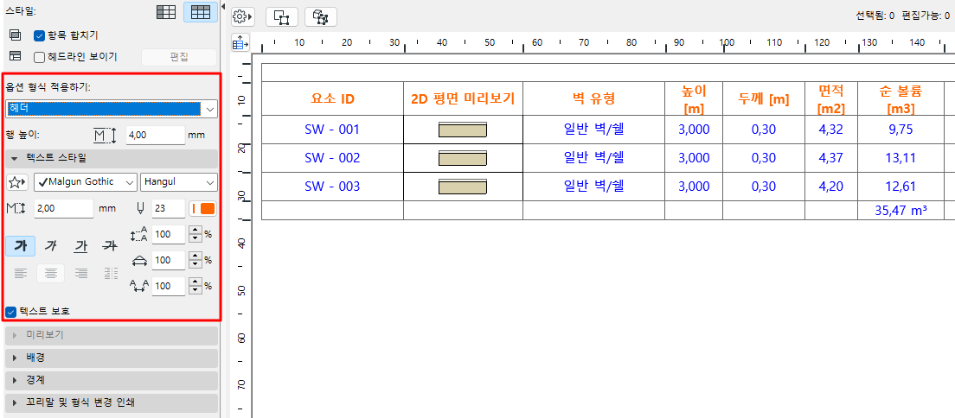
Task: Apply strikethrough 가 text style
Action: point(110,246)
